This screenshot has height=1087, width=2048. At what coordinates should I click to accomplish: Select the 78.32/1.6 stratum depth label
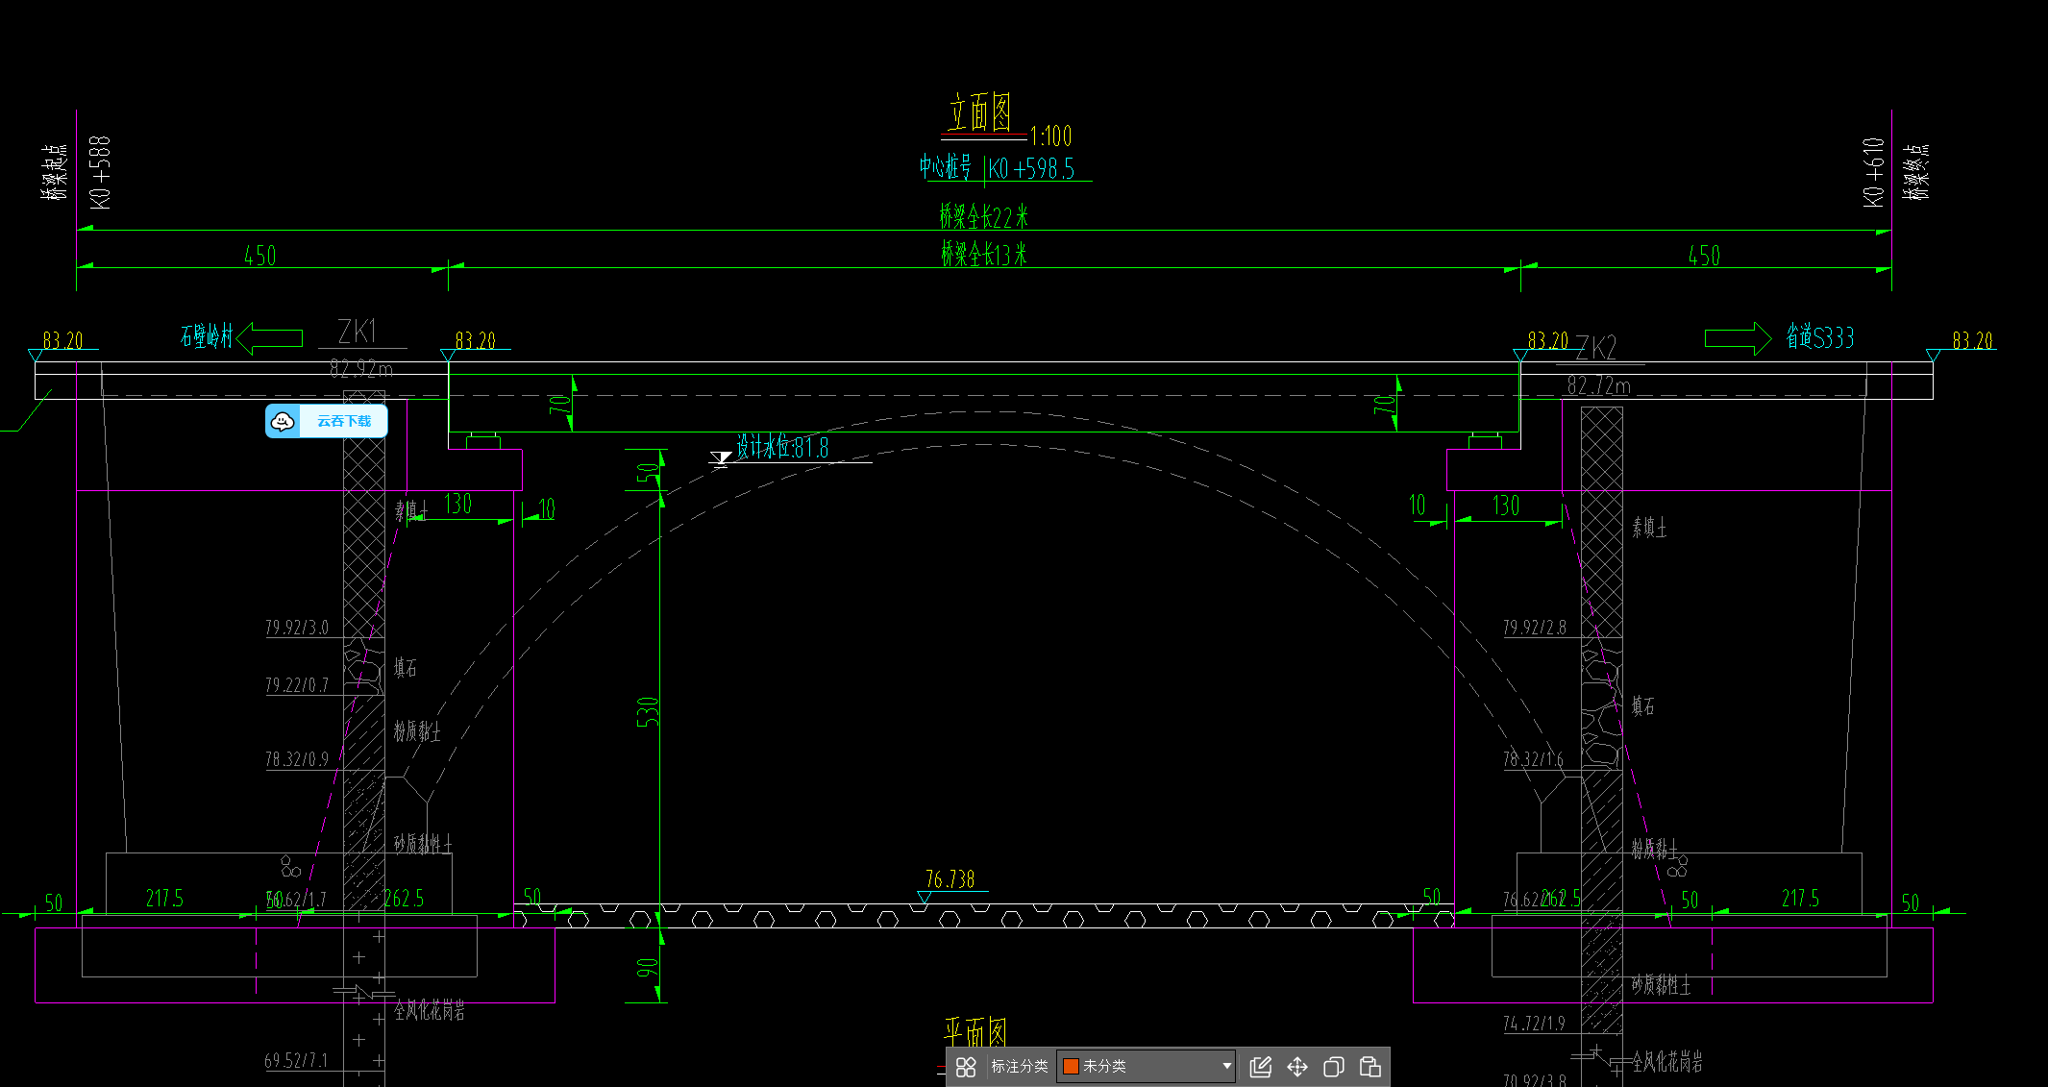click(1533, 759)
